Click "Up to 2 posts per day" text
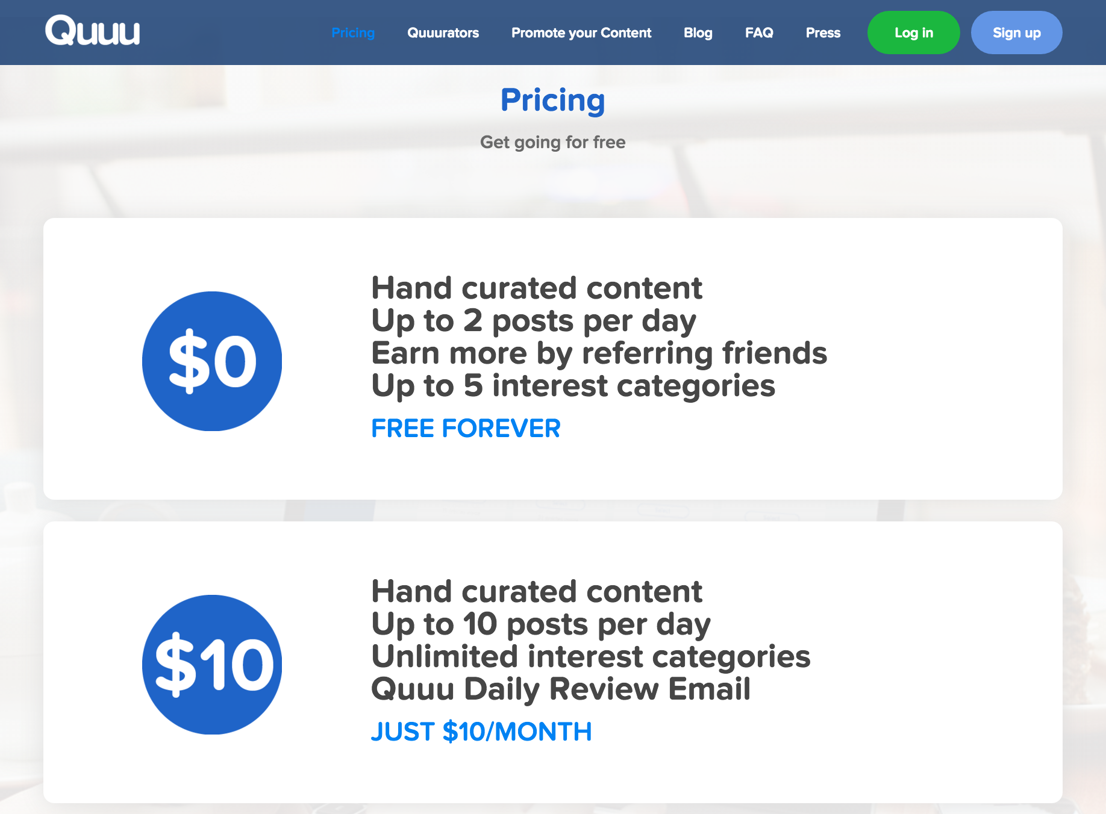Viewport: 1106px width, 814px height. pyautogui.click(x=534, y=320)
